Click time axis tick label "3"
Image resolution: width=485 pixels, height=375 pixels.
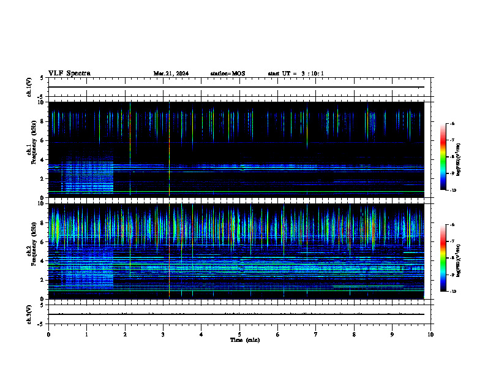coord(163,335)
